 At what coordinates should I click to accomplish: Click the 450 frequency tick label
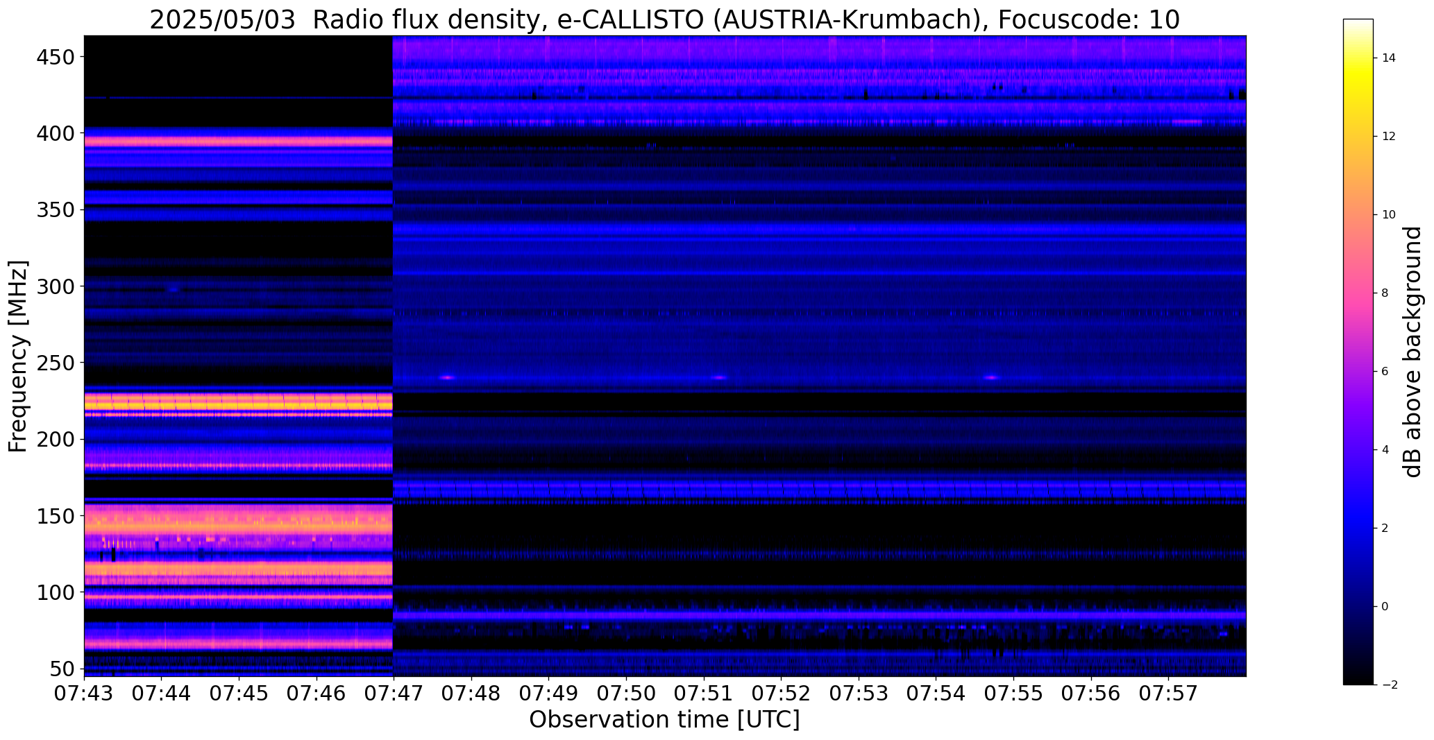[56, 57]
